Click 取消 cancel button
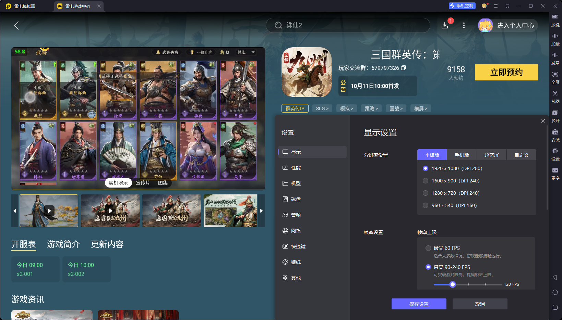The image size is (562, 320). [x=480, y=304]
